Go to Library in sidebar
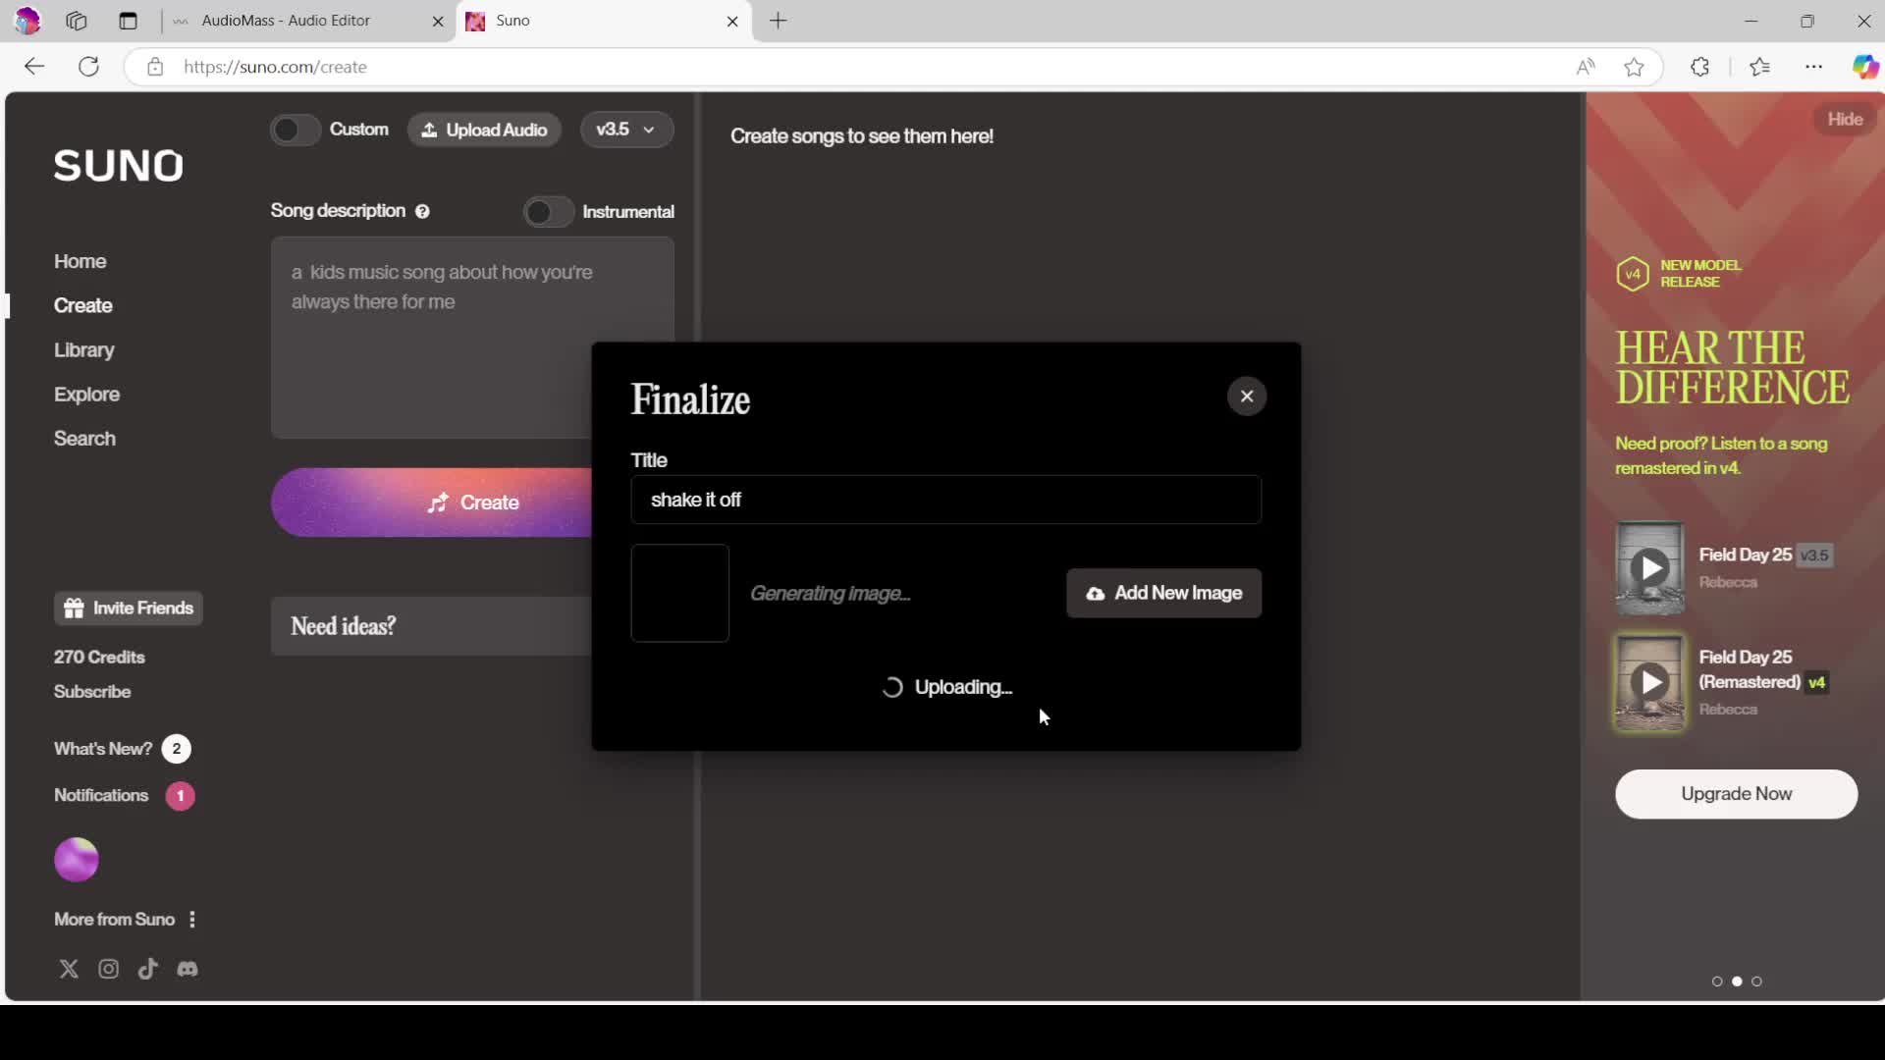The height and width of the screenshot is (1060, 1885). pyautogui.click(x=84, y=350)
